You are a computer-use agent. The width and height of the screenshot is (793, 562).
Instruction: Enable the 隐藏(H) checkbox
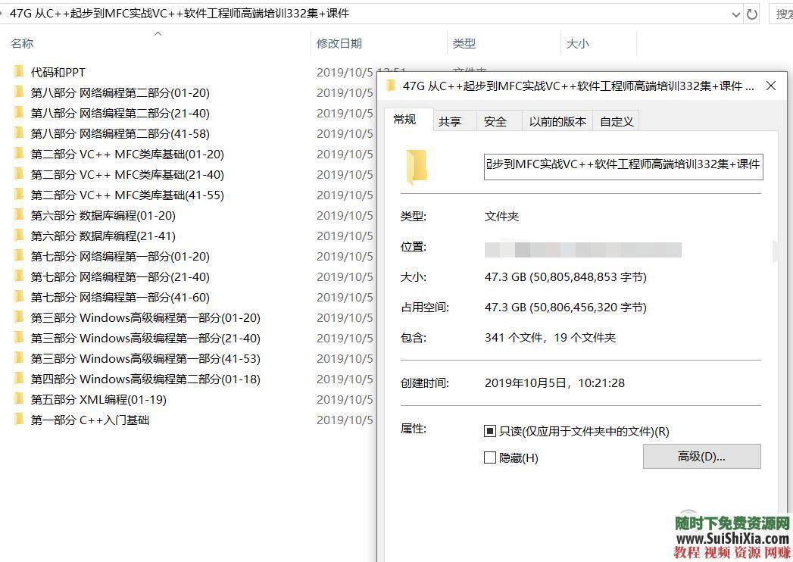[489, 457]
